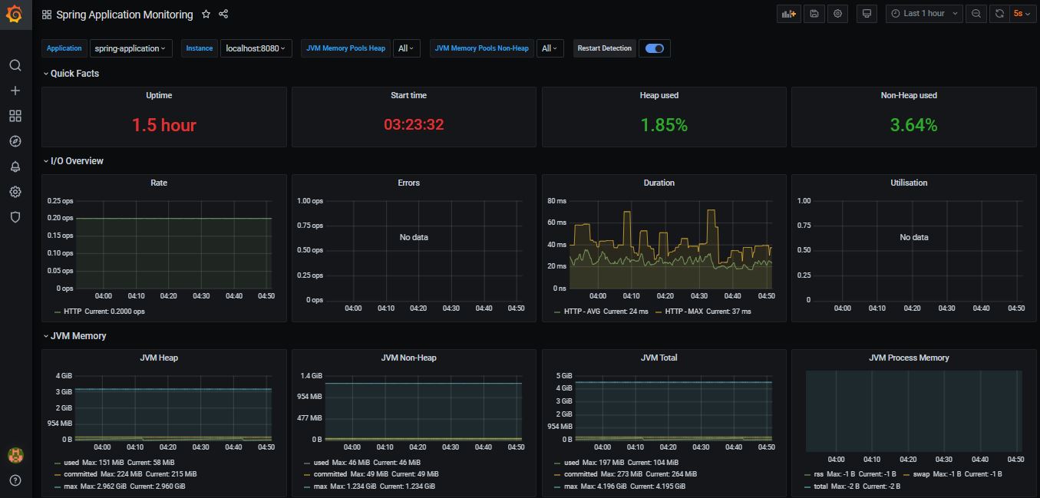1040x498 pixels.
Task: Open the Explore compass icon in sidebar
Action: [15, 140]
